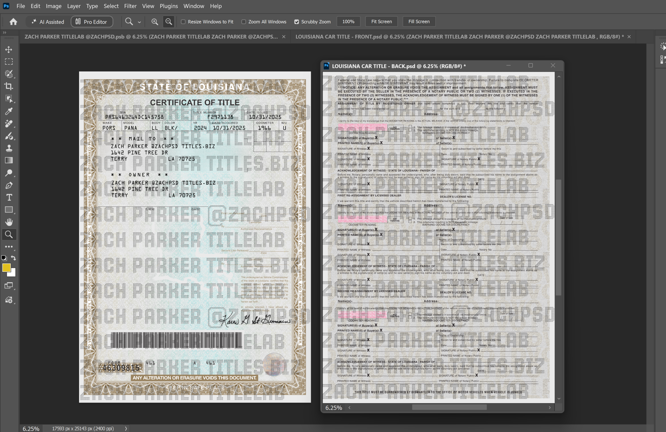Image resolution: width=666 pixels, height=432 pixels.
Task: Open the Plugins menu
Action: [169, 6]
